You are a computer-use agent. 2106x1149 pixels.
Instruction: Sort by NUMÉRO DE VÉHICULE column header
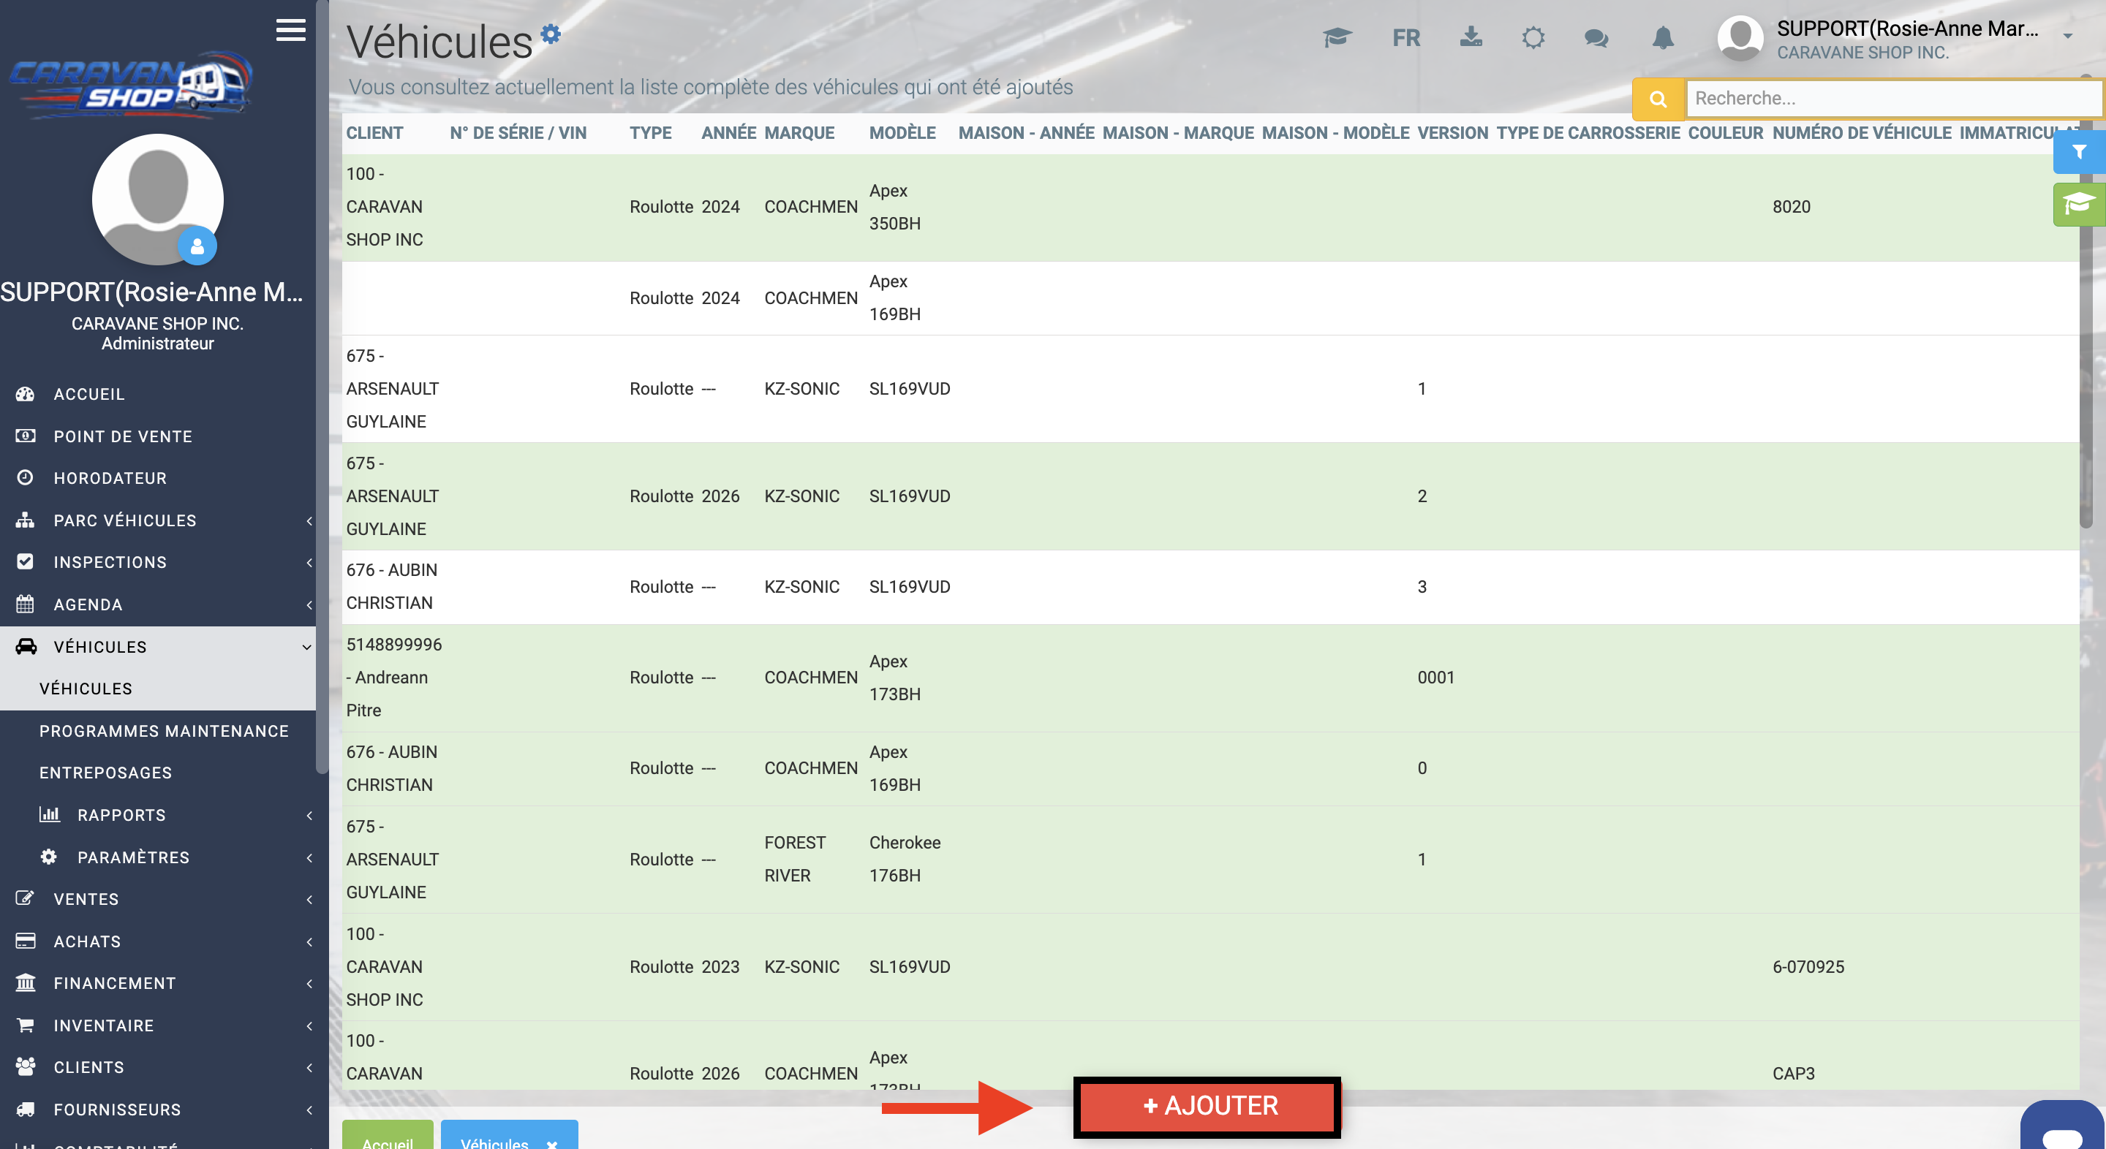(x=1862, y=133)
